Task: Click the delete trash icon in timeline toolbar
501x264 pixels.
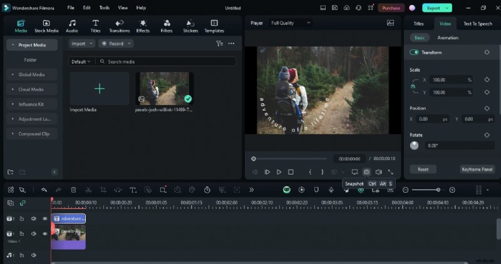Action: pos(73,190)
